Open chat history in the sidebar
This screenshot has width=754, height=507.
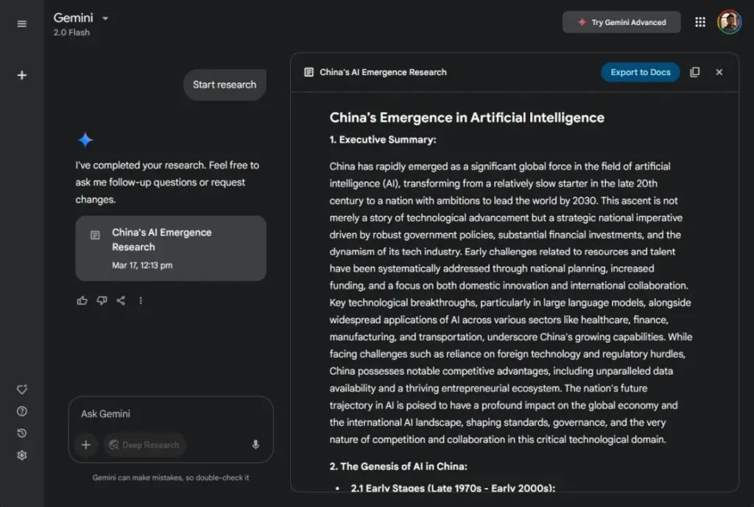pyautogui.click(x=21, y=433)
